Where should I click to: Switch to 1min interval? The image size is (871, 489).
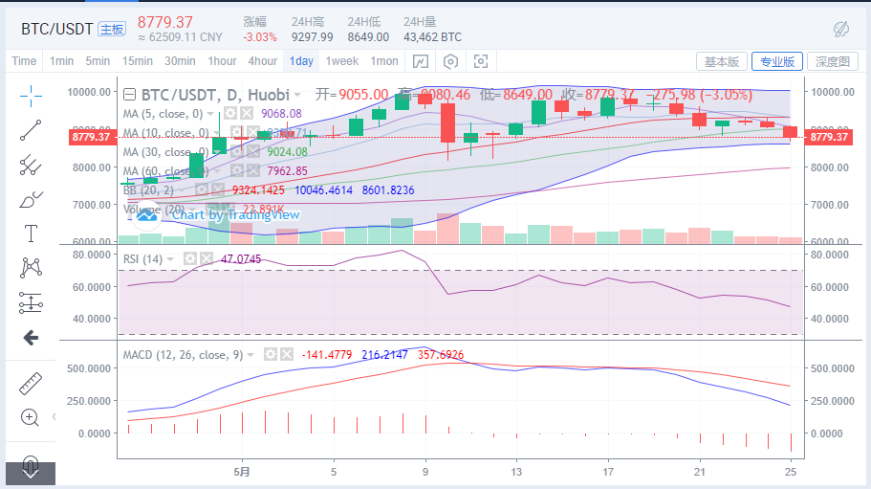coord(61,61)
